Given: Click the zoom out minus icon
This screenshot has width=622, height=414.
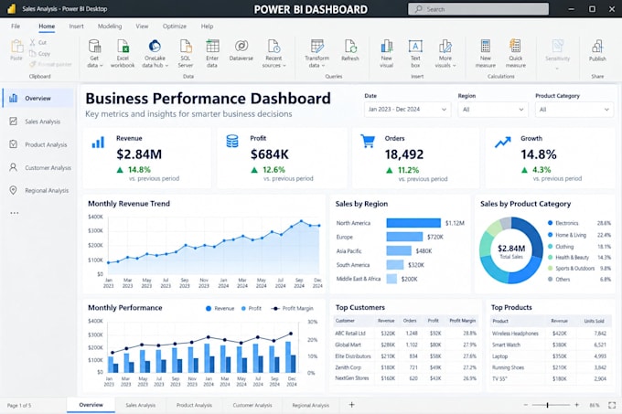Looking at the screenshot, I should click(x=526, y=405).
